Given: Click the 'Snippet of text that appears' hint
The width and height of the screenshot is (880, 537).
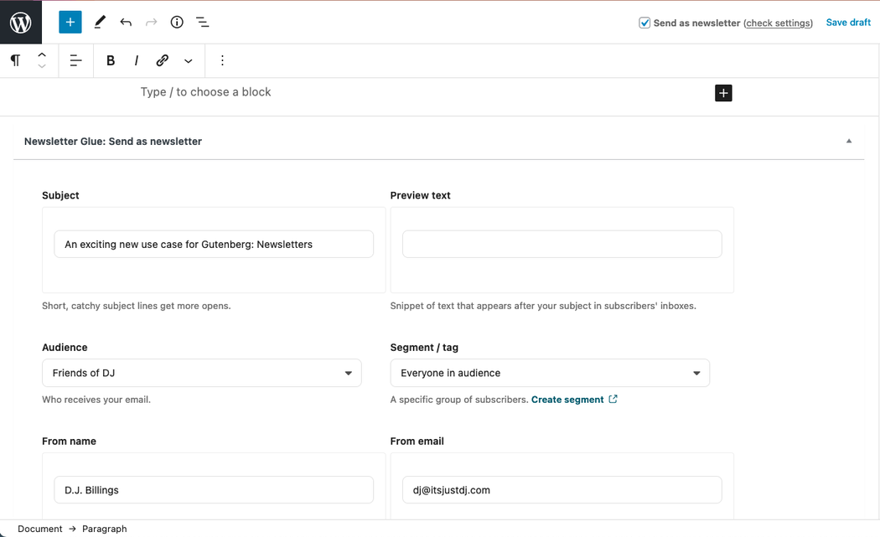Looking at the screenshot, I should point(543,306).
